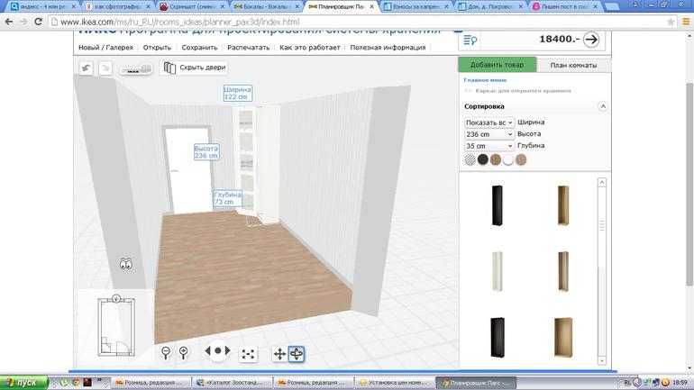The height and width of the screenshot is (390, 694).
Task: Select the pan move tool
Action: tap(279, 354)
